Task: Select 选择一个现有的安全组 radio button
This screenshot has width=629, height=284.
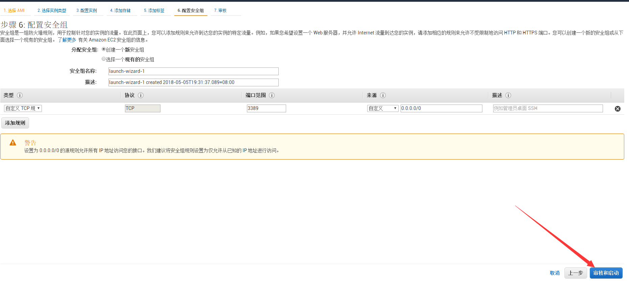Action: click(x=104, y=59)
